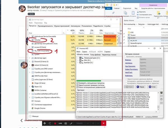Expand the Быстра (E:) tree node in AVZ
The image size is (168, 128).
pyautogui.click(x=78, y=63)
